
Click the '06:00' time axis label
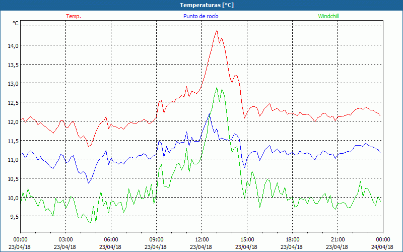(111, 240)
